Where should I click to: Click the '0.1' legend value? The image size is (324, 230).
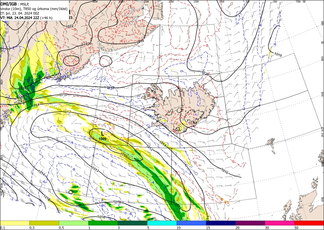click(2, 228)
